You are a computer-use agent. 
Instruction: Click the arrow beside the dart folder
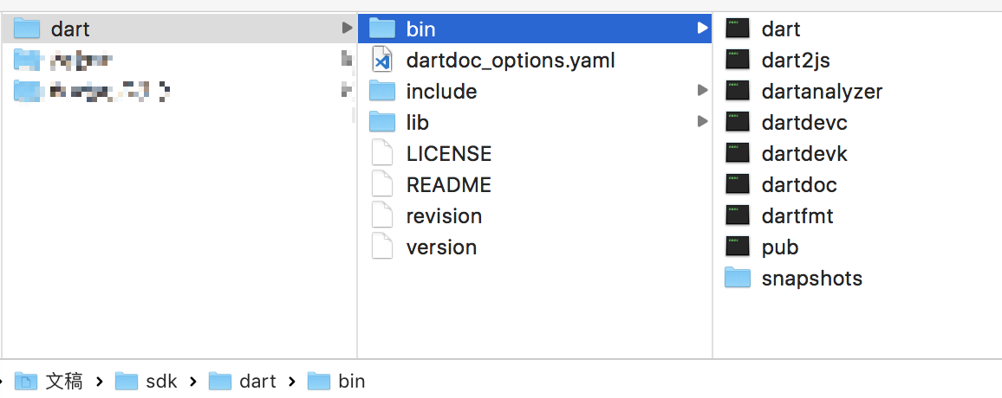pyautogui.click(x=347, y=28)
